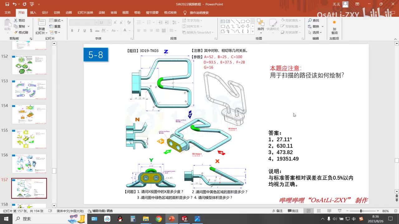This screenshot has height=224, width=399.
Task: Open the Windows Start menu
Action: [6, 219]
